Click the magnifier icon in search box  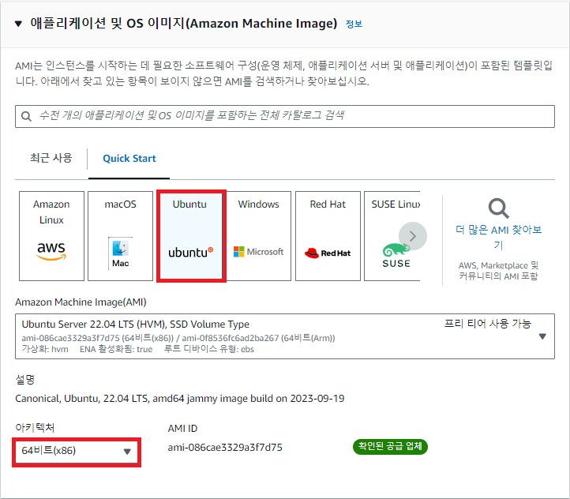point(26,116)
